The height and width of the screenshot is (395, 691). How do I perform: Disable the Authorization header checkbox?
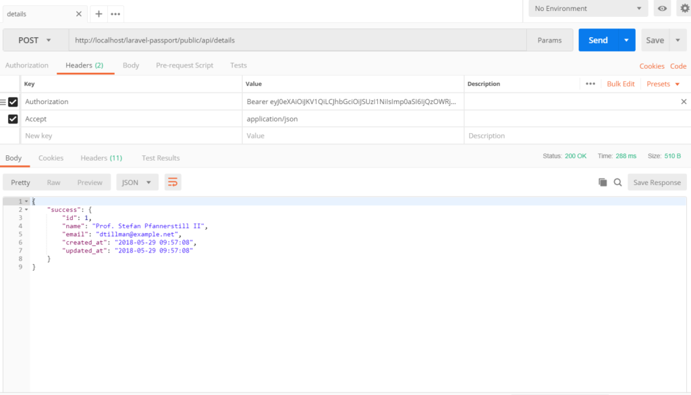pos(12,101)
